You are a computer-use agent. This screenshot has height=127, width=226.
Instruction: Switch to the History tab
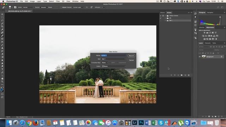point(162,13)
